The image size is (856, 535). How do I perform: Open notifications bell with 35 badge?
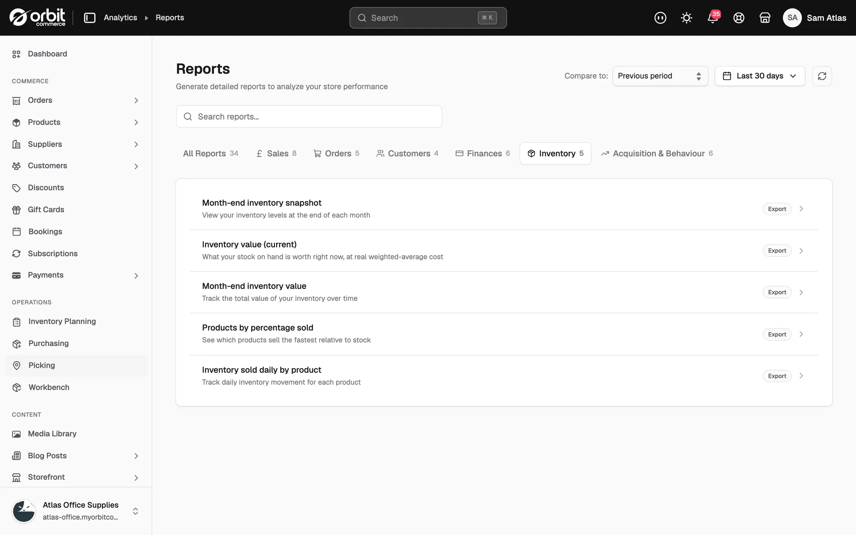713,18
